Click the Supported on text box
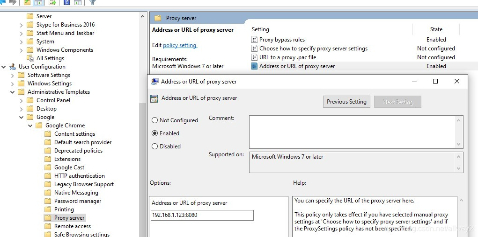The height and width of the screenshot is (237, 478). (353, 162)
